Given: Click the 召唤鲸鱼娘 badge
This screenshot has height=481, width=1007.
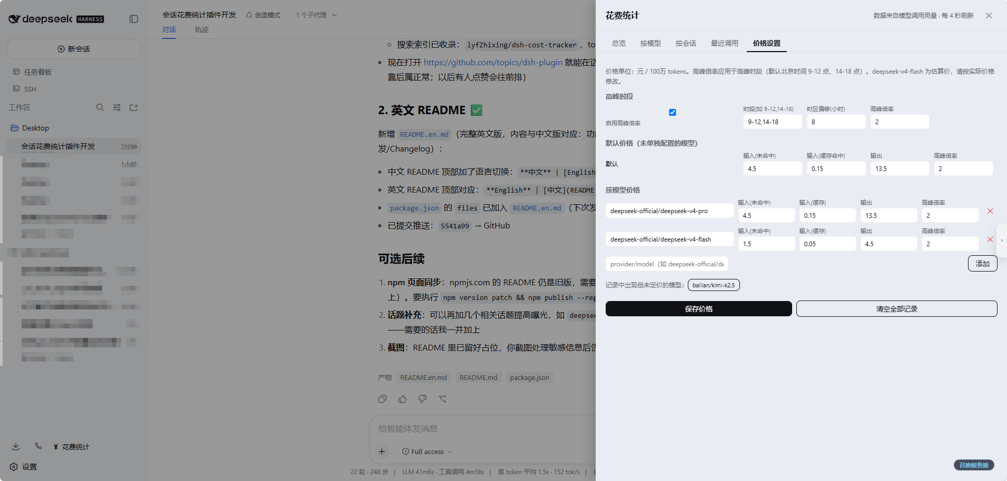Looking at the screenshot, I should (x=974, y=465).
